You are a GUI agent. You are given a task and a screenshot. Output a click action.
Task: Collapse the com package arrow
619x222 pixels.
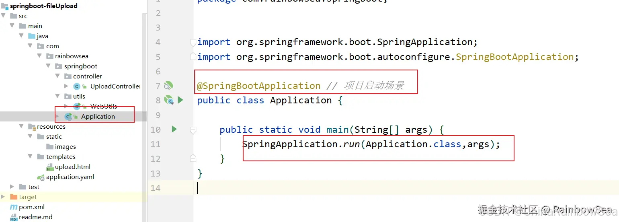pos(30,46)
